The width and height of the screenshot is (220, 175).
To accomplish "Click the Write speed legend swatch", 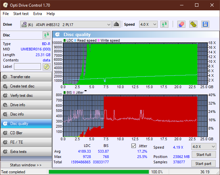I will [x=99, y=40].
